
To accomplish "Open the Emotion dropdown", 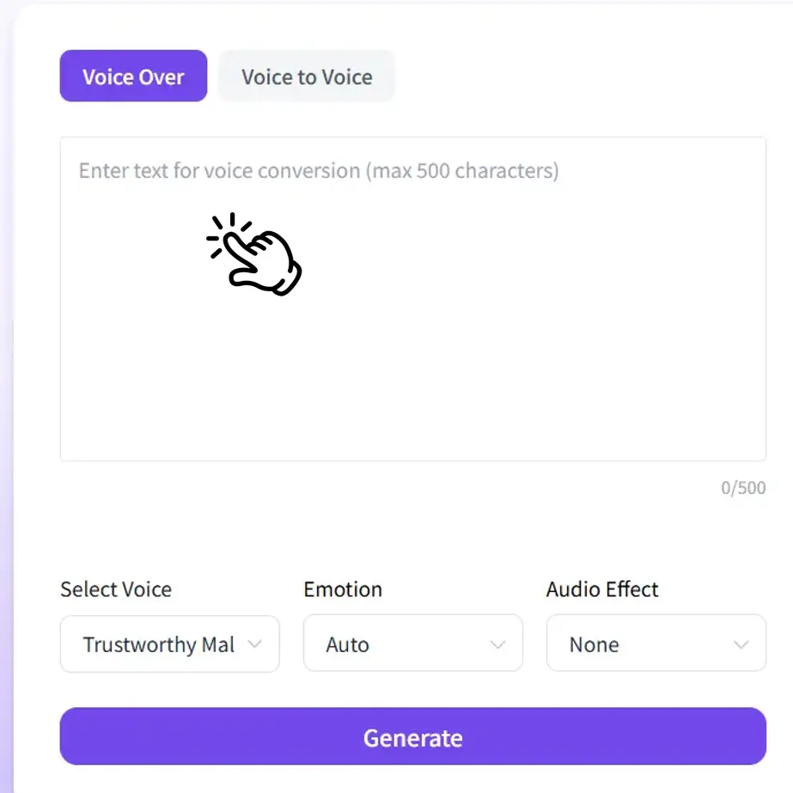I will pos(412,644).
